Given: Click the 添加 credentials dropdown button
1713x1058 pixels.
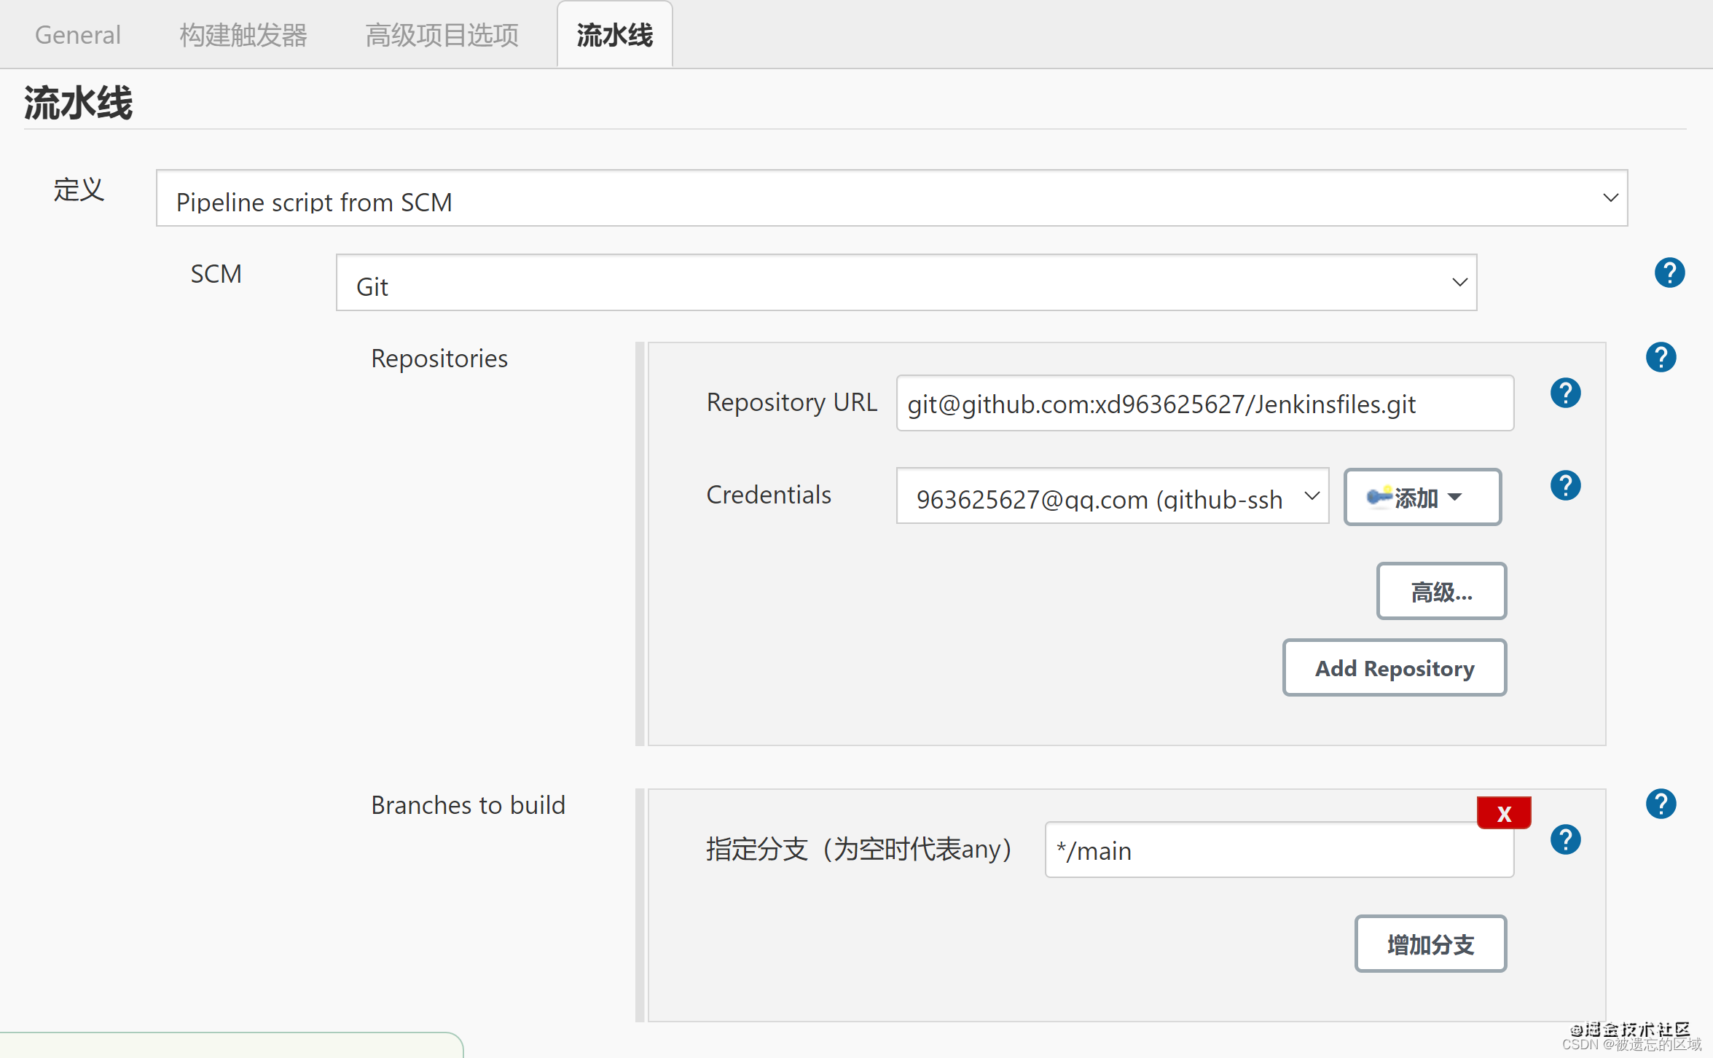Looking at the screenshot, I should coord(1422,497).
